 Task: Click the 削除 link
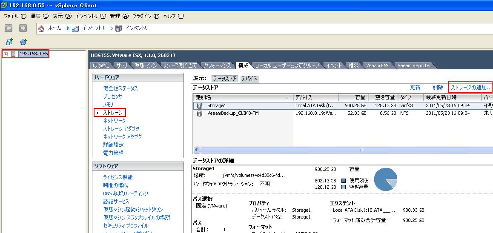438,87
